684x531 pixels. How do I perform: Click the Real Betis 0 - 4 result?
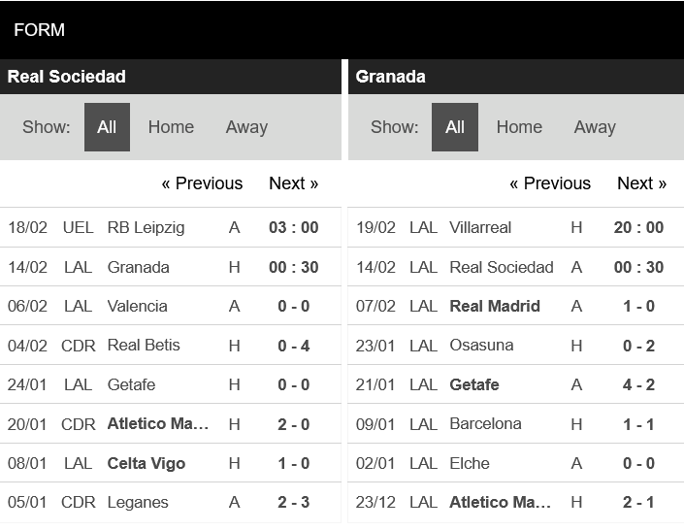click(293, 345)
